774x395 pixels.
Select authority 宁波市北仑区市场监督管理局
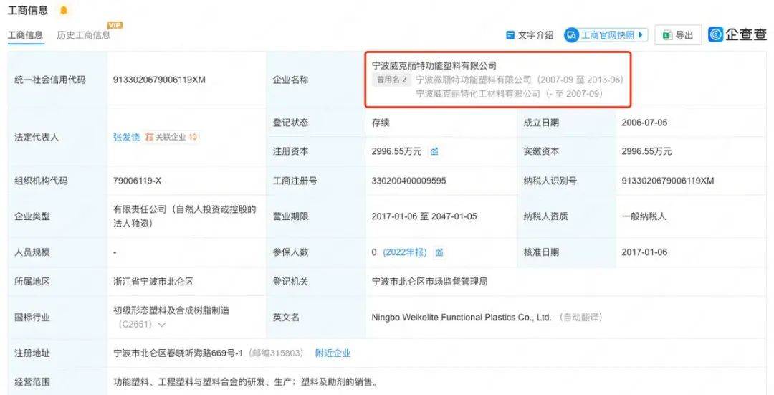coord(429,282)
